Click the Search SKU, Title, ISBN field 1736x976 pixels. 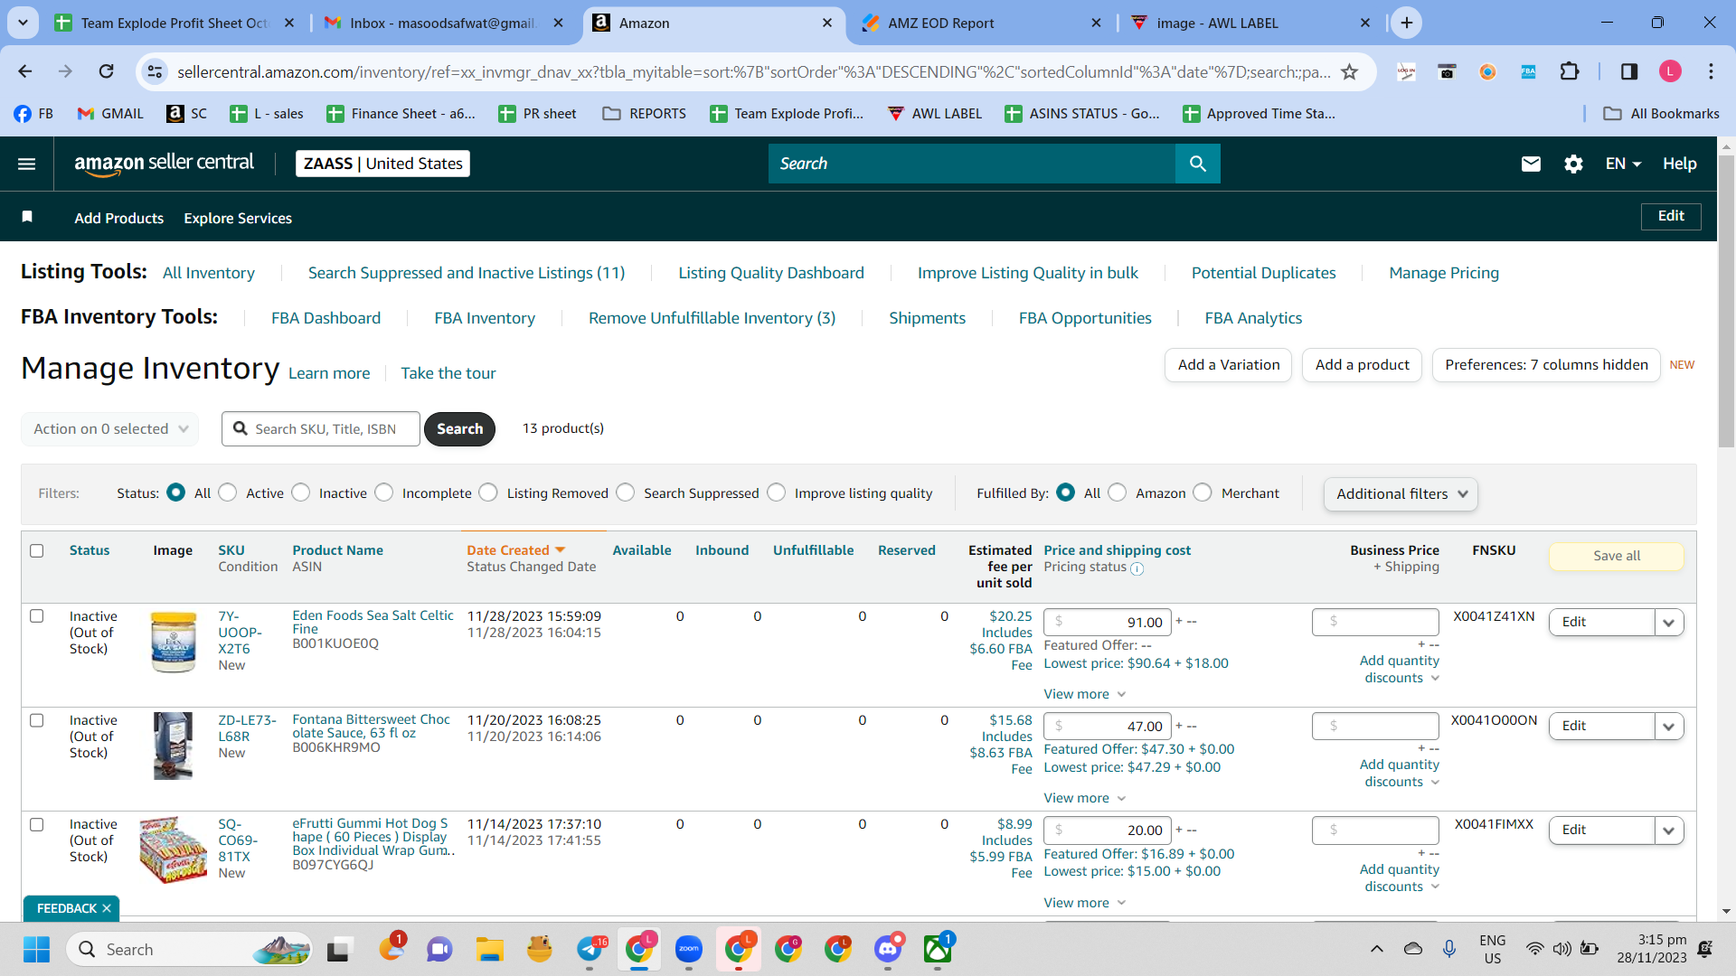321,429
